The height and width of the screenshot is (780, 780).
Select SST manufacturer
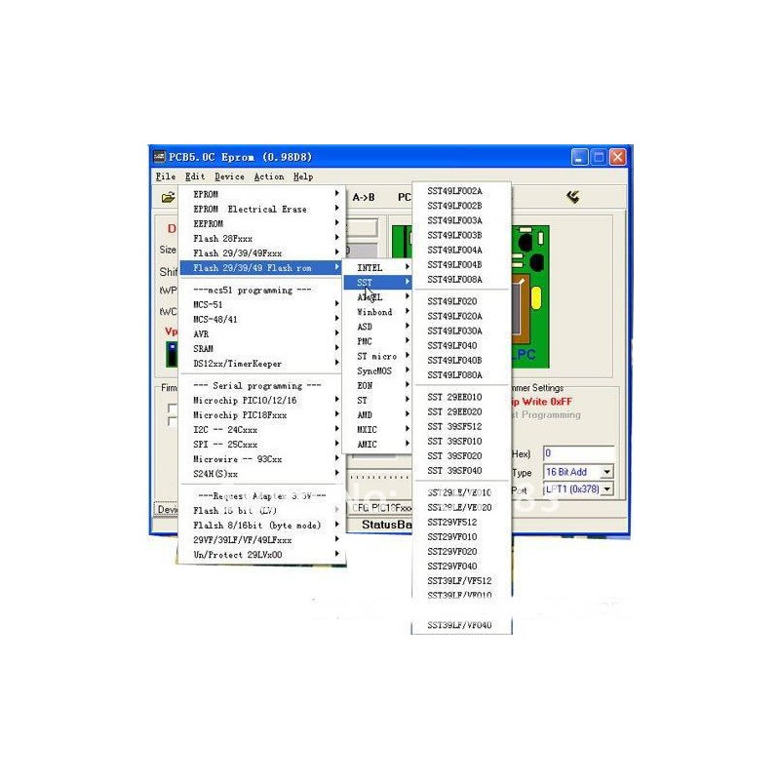point(378,283)
